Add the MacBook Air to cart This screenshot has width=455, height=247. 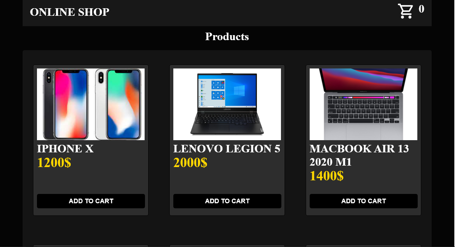click(x=363, y=201)
